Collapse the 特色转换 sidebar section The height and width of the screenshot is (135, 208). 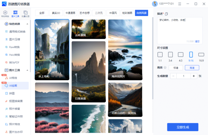click(x=27, y=24)
